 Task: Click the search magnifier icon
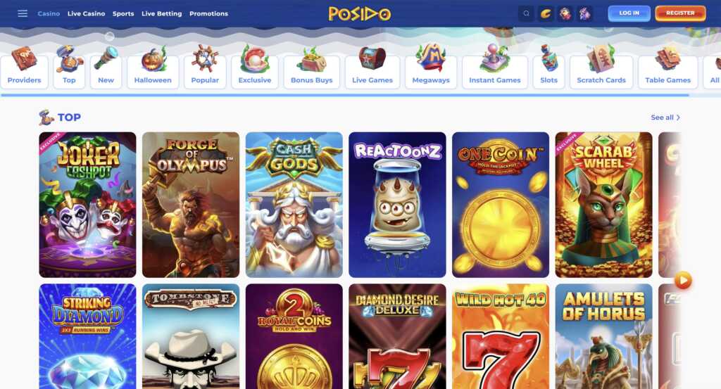pos(526,13)
